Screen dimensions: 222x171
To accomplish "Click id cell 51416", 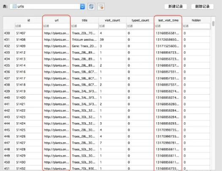I will (x=28, y=72).
